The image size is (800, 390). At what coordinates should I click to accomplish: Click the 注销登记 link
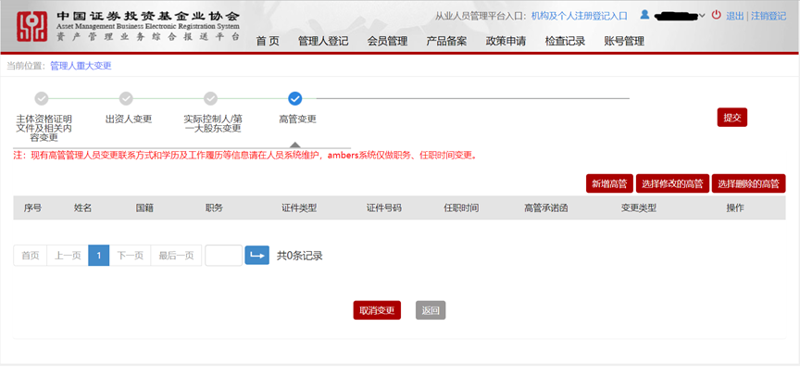[769, 16]
